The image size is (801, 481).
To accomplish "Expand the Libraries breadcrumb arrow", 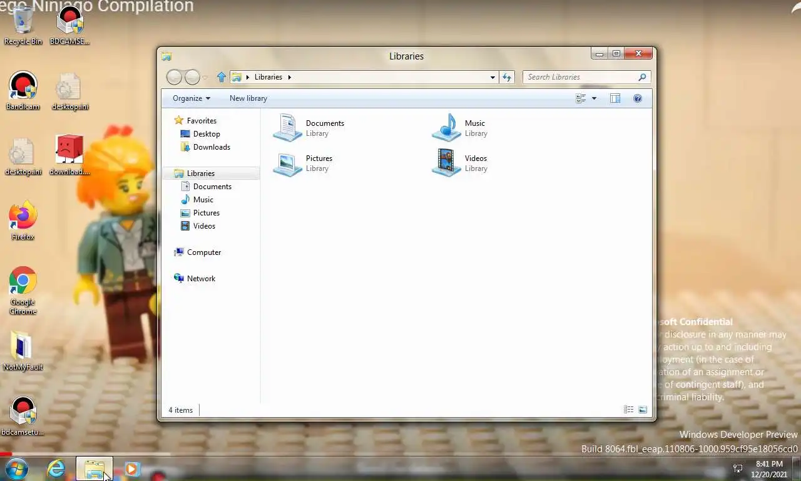I will point(289,77).
